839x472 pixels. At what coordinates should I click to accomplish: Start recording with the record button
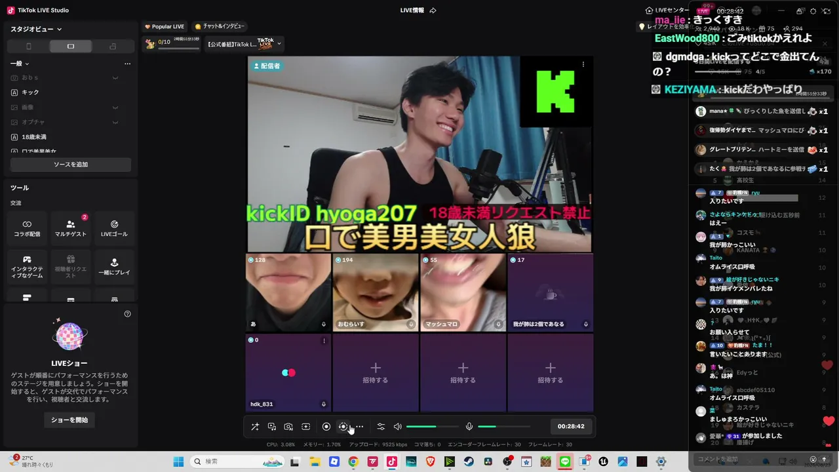[x=326, y=427]
